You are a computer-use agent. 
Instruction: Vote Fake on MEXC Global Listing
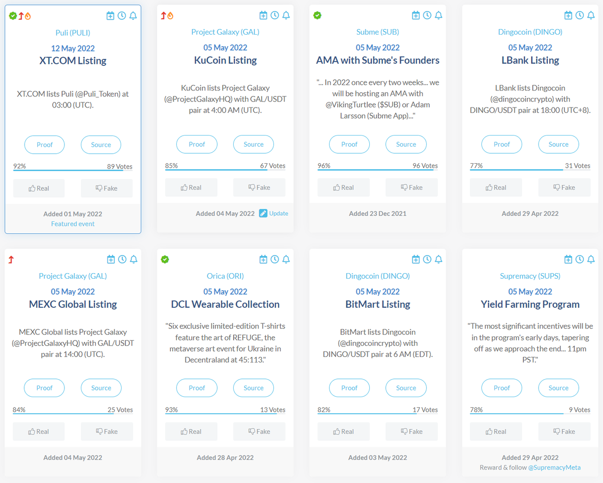(x=107, y=431)
